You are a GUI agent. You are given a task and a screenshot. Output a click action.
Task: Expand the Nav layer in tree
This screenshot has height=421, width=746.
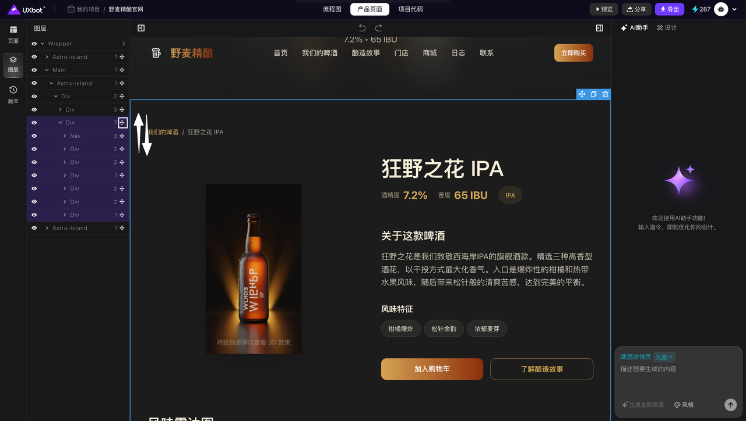[x=65, y=136]
